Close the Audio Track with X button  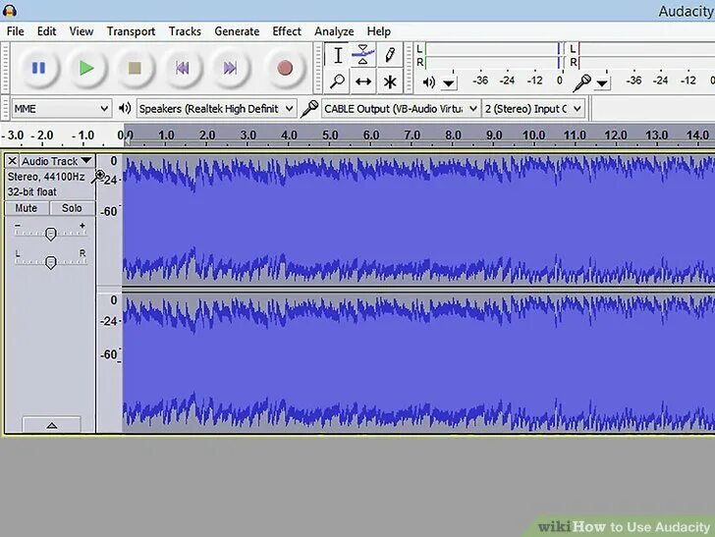point(13,161)
